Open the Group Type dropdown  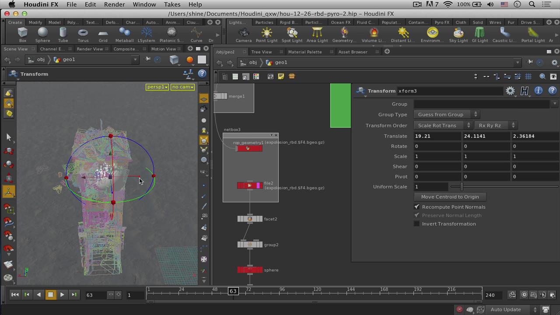point(446,115)
